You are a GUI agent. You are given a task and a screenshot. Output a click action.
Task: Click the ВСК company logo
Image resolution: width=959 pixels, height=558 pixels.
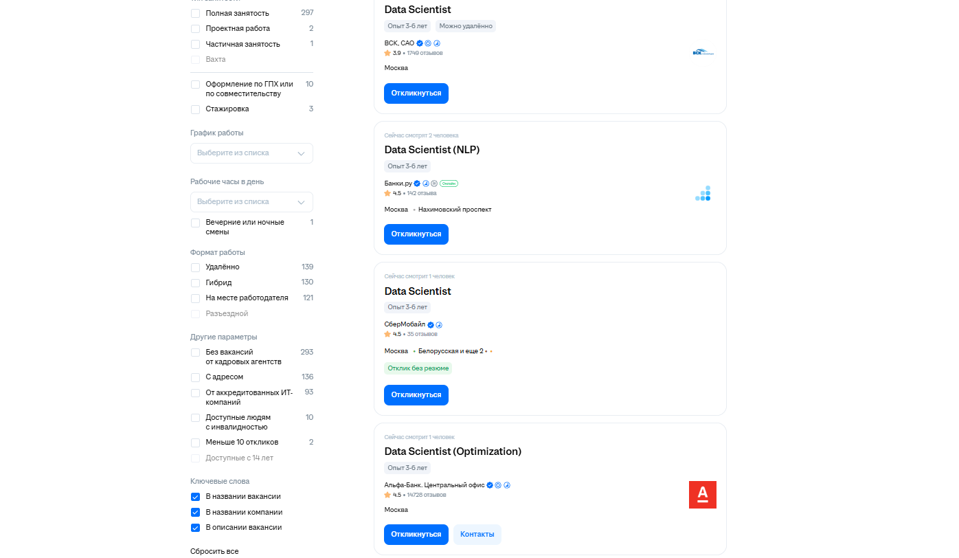click(x=703, y=52)
